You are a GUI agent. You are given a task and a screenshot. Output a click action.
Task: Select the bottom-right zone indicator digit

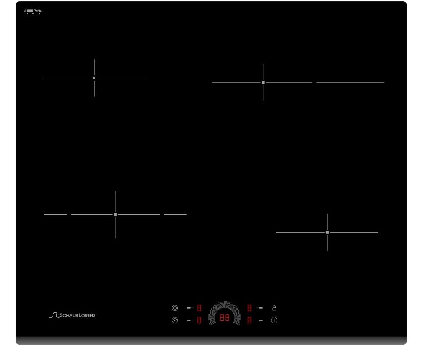pyautogui.click(x=250, y=320)
